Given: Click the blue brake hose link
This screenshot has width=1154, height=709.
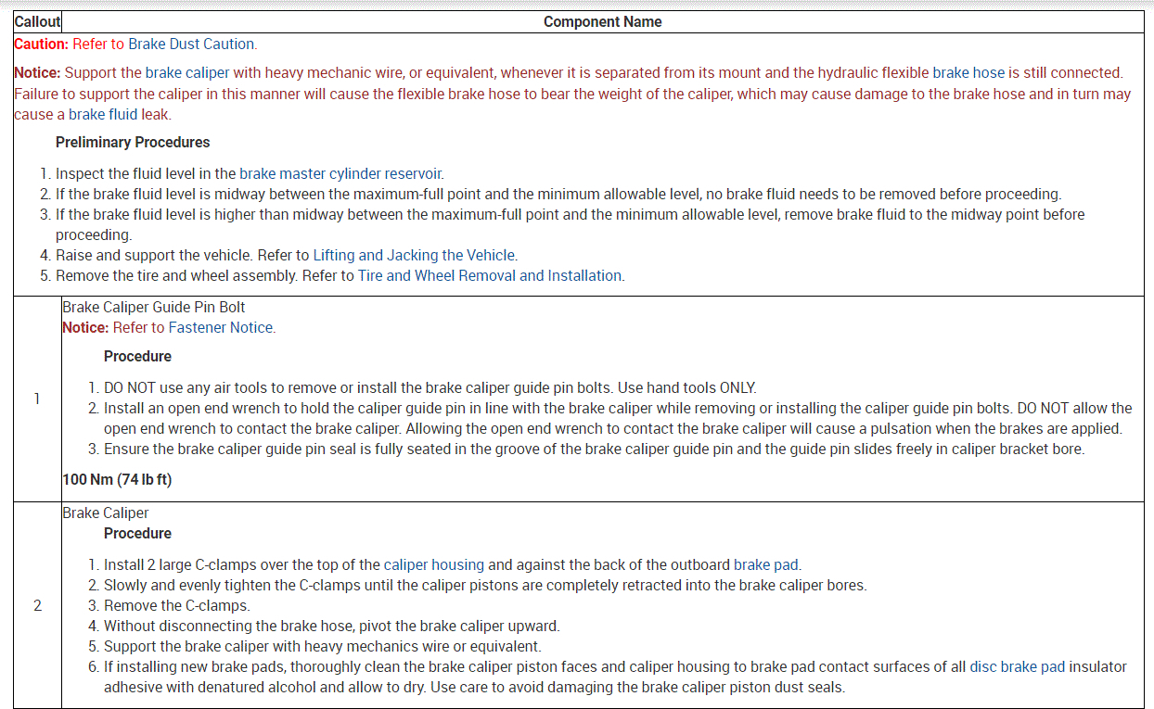Looking at the screenshot, I should pos(968,72).
